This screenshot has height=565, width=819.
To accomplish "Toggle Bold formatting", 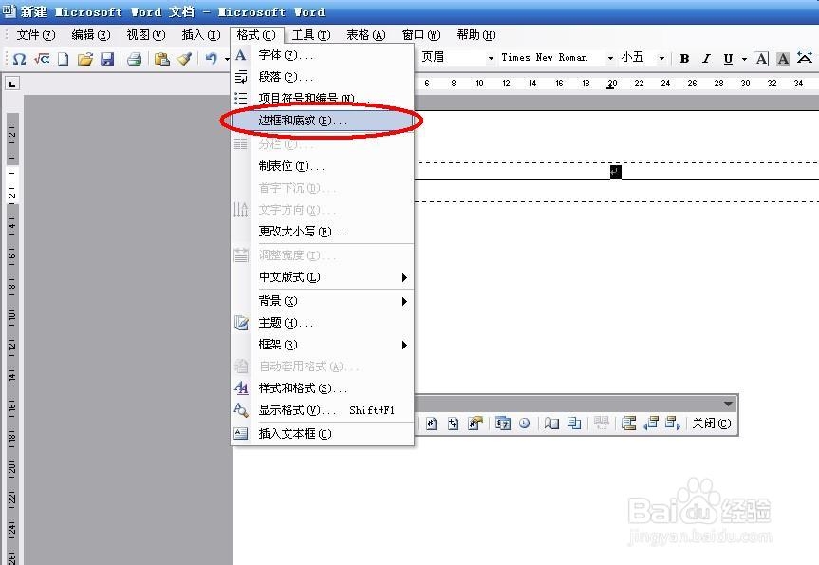I will [x=684, y=59].
